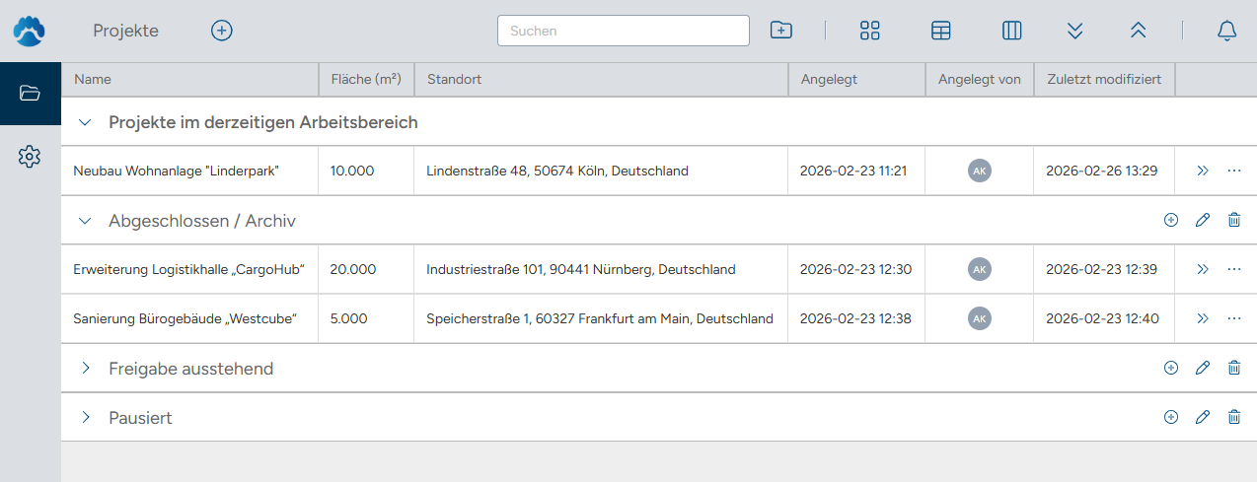Collapse the Abgeschlossen / Archiv group

[86, 221]
